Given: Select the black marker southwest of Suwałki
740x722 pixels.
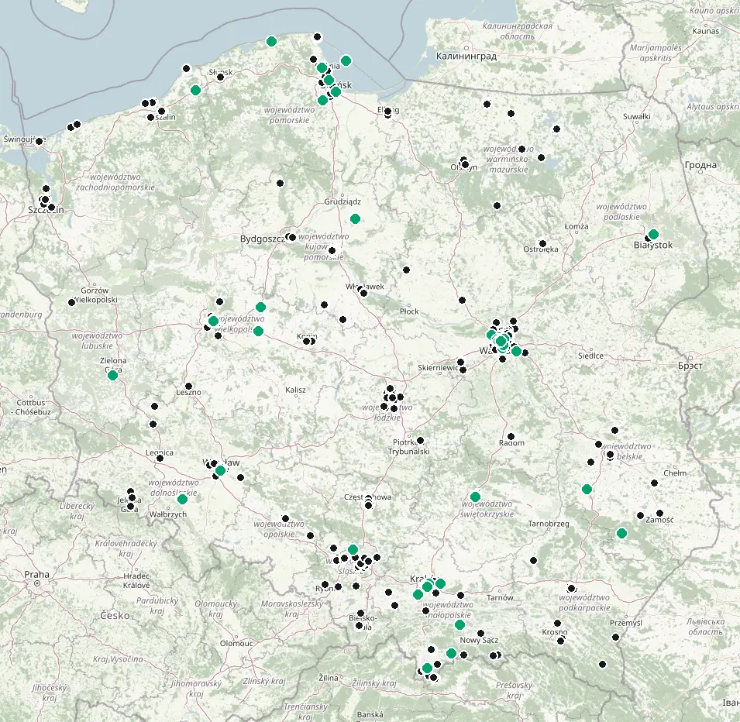Looking at the screenshot, I should [556, 129].
